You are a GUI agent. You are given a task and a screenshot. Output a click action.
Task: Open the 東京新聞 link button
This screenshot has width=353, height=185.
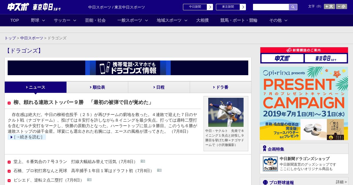tap(231, 7)
